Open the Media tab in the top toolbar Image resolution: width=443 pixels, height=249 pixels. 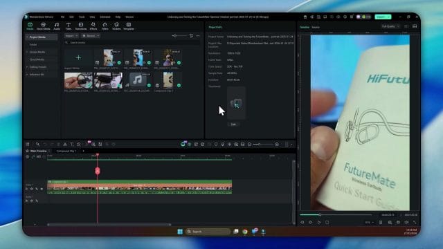coord(30,26)
